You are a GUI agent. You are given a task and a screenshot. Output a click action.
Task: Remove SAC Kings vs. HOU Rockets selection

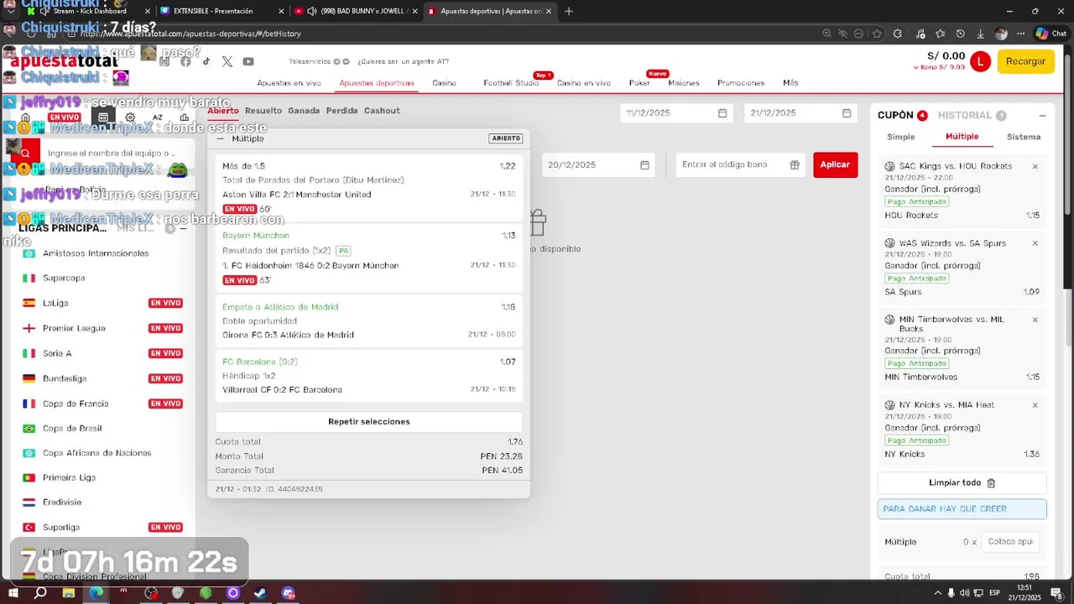(1035, 167)
